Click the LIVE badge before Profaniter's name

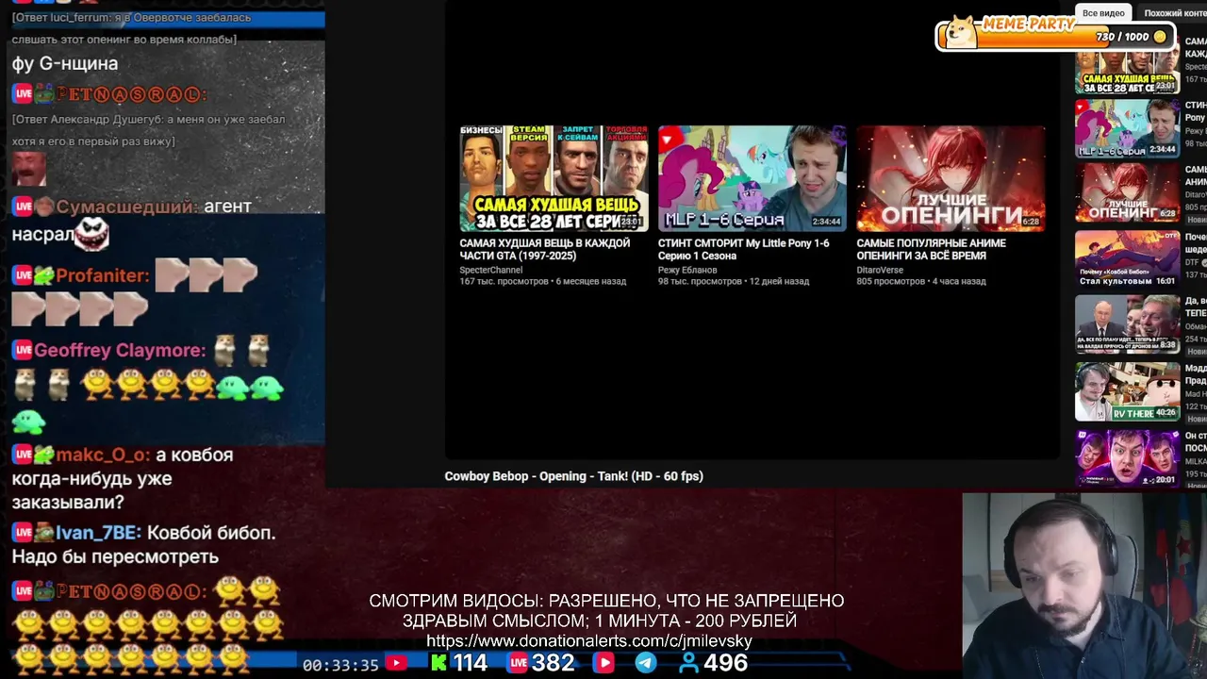tap(22, 275)
